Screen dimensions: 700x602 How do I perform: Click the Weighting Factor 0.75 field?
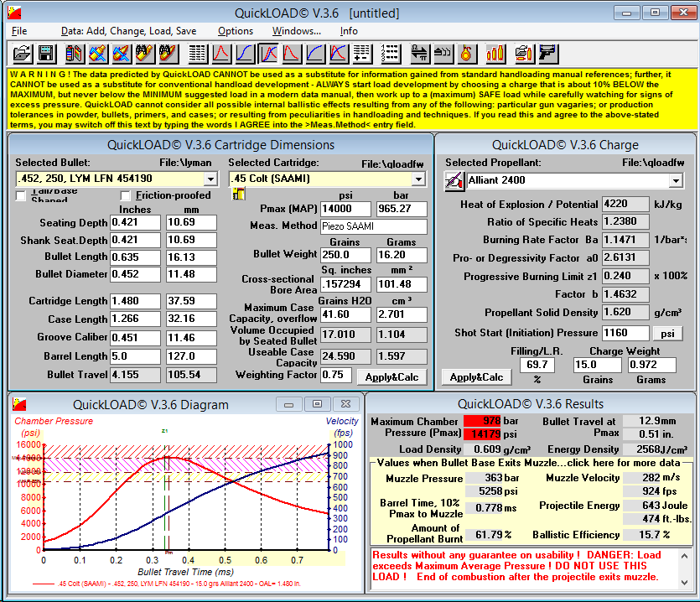[x=336, y=375]
